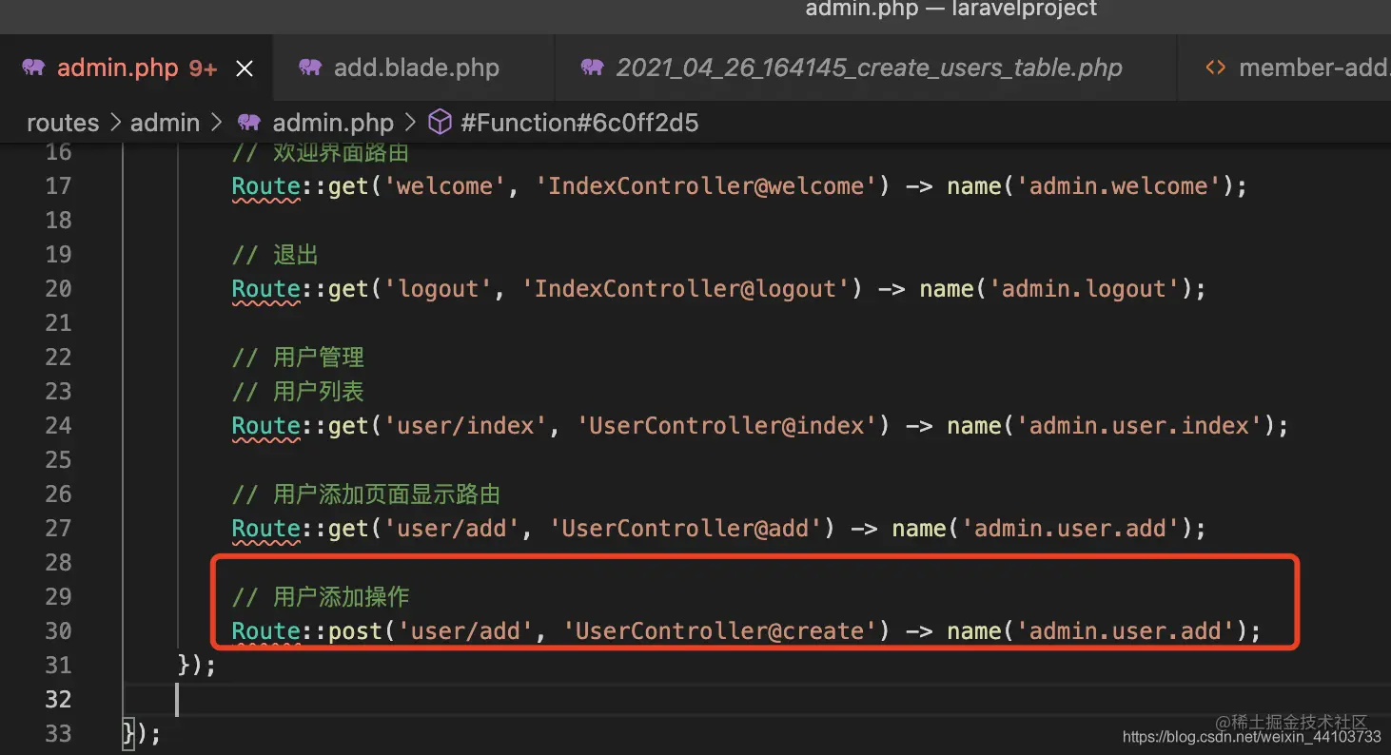Click line number 30 in gutter
The width and height of the screenshot is (1391, 755).
tap(58, 630)
